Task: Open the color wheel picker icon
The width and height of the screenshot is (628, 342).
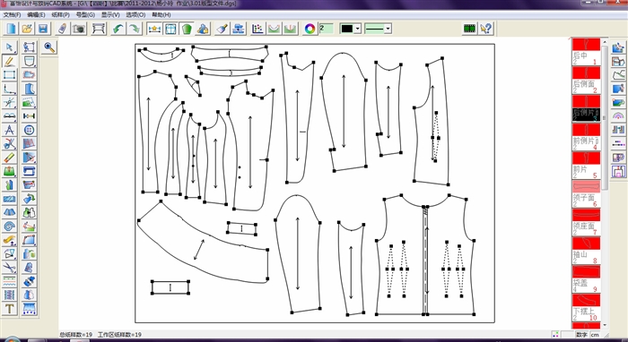Action: pos(310,29)
